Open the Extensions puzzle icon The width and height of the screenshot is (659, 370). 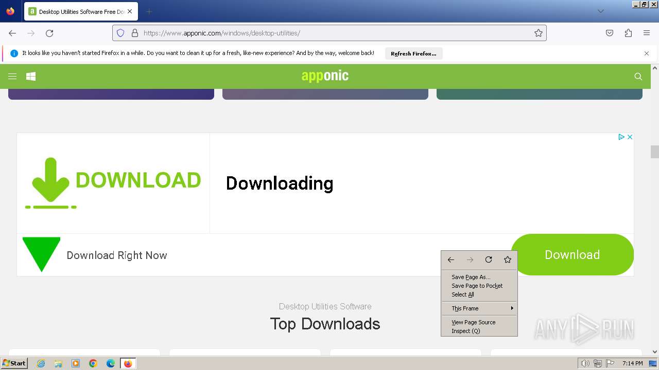pos(628,33)
